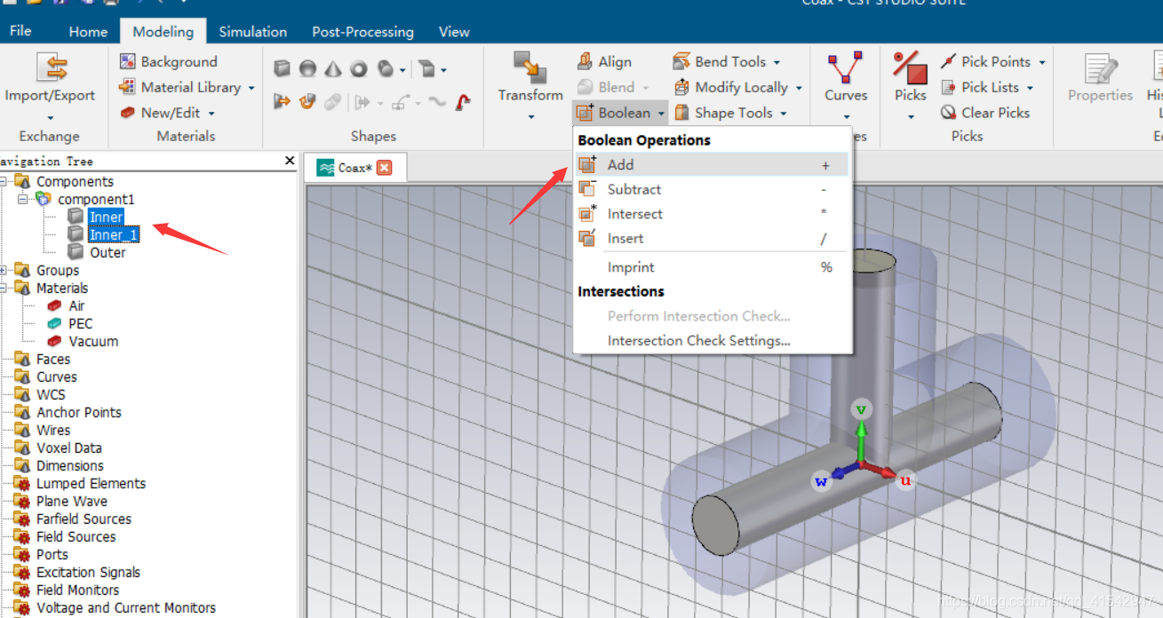
Task: Select the Inner_1 solid in tree
Action: click(x=114, y=234)
